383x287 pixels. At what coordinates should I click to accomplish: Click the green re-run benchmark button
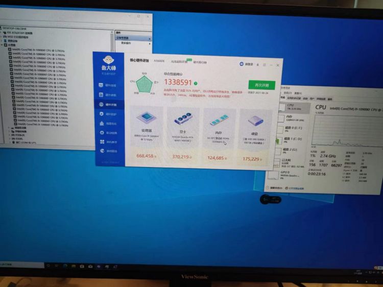[x=261, y=85]
